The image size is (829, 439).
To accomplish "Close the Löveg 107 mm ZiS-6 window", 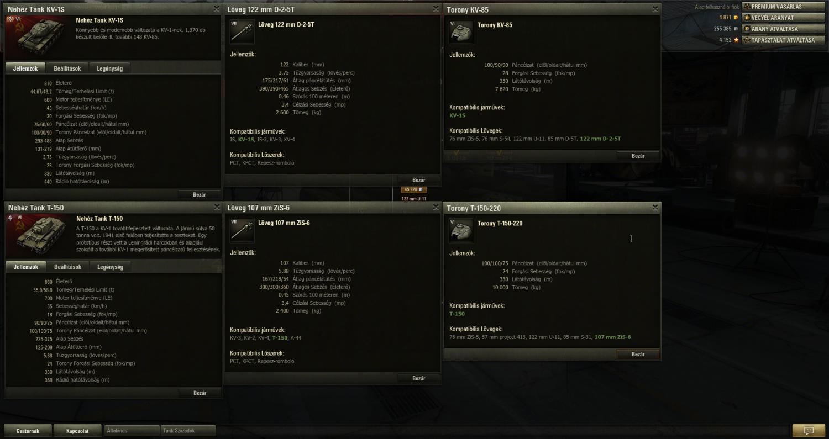I will pos(436,208).
